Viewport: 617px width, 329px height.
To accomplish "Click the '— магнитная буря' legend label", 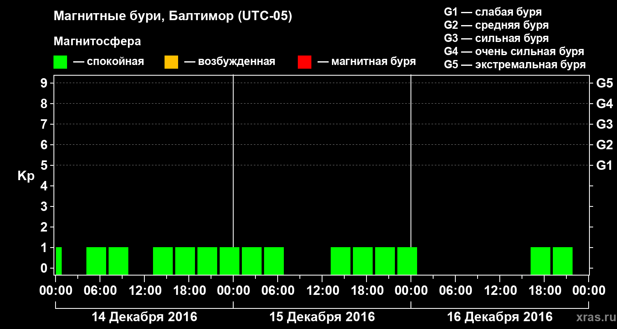I will pyautogui.click(x=367, y=62).
